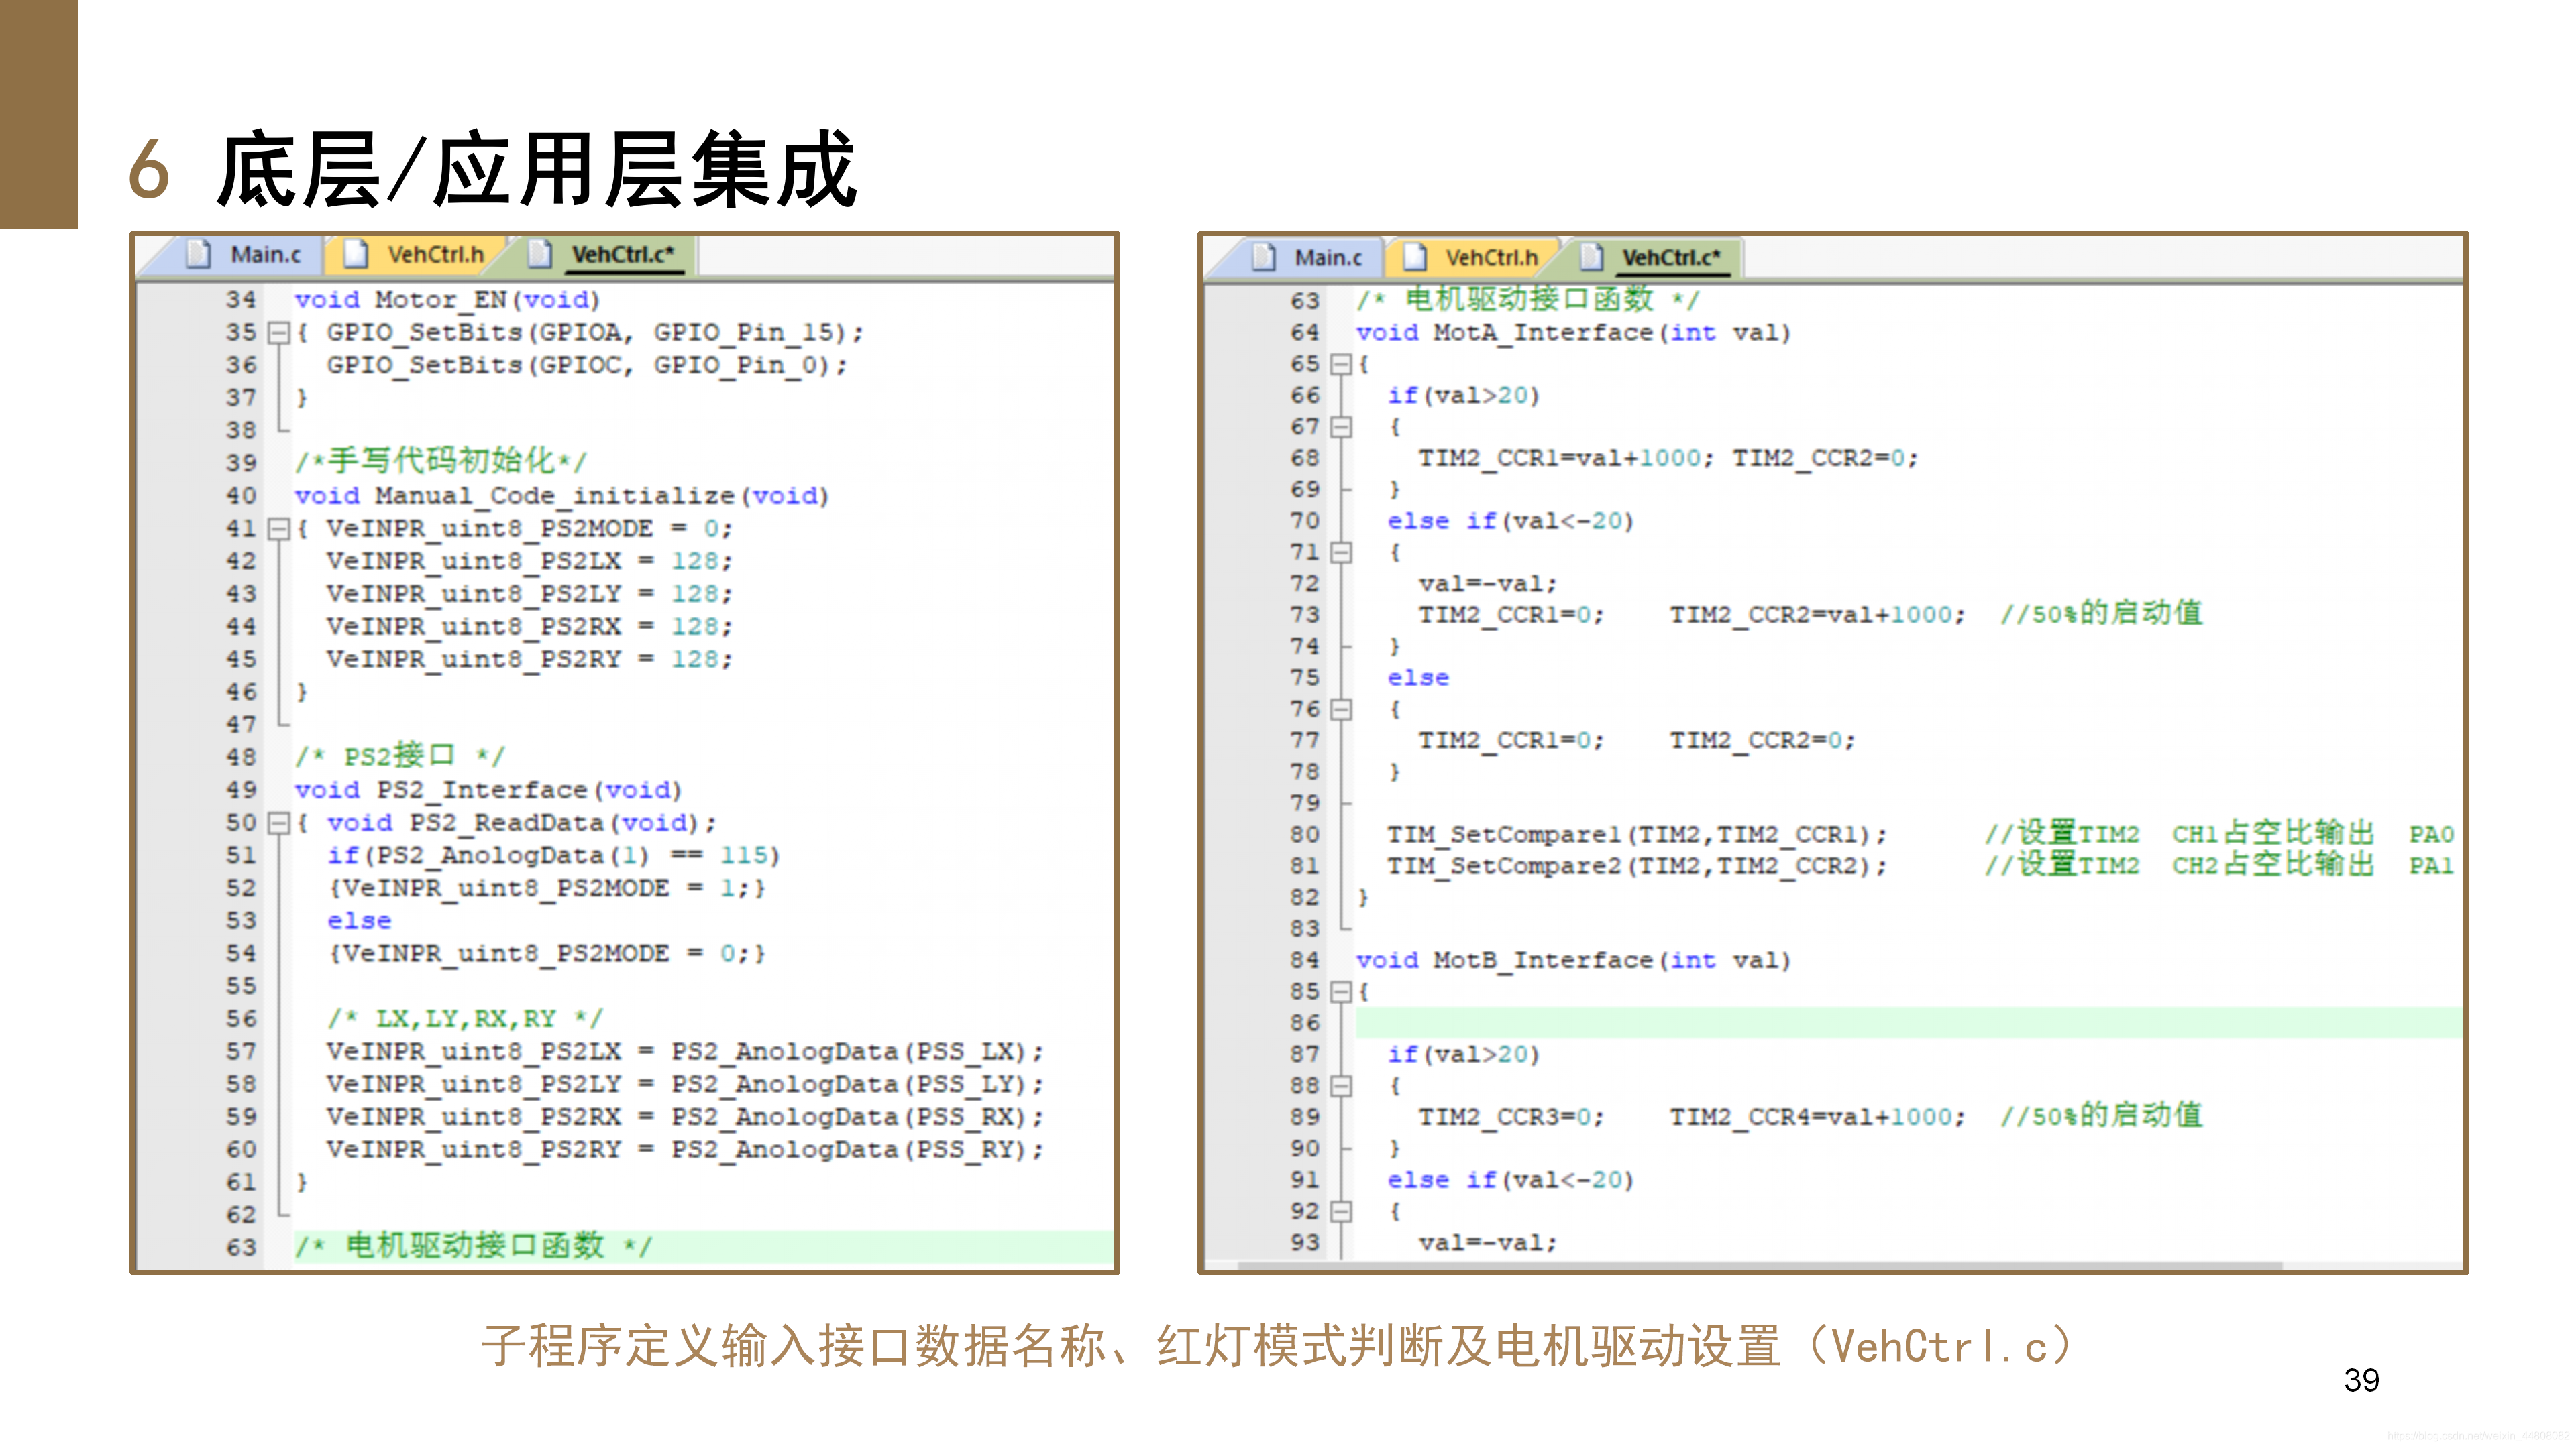Click 'PS2_AnologData(PSS_RX);' on line 59

pyautogui.click(x=857, y=1116)
